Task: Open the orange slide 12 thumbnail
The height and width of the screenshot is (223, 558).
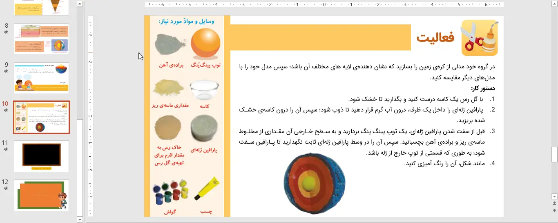Action: (x=41, y=195)
